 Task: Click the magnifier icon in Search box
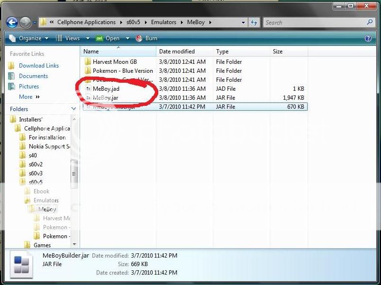(370, 22)
